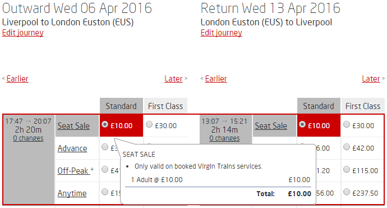Select outward Standard Anytime fare radio

pos(105,192)
